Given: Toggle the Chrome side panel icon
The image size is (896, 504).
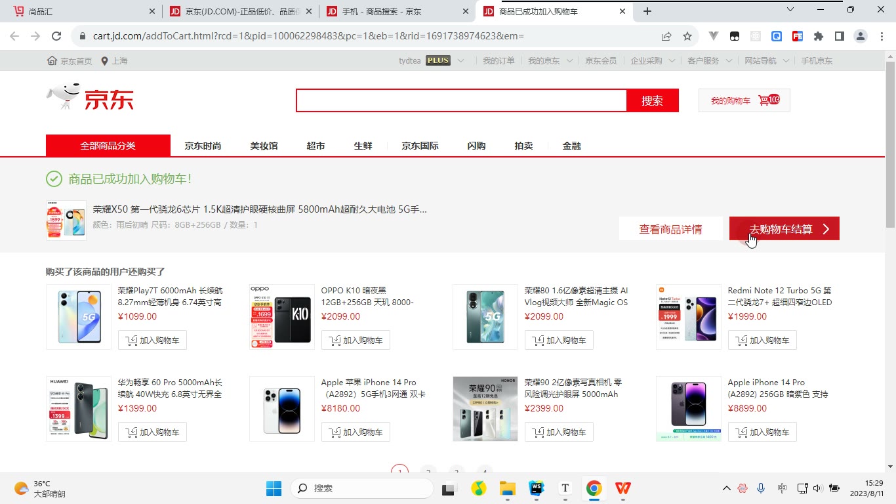Looking at the screenshot, I should (840, 36).
